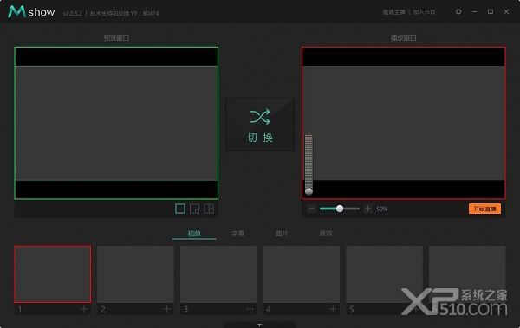This screenshot has width=520, height=328.
Task: Switch to the 字幕 tab
Action: pyautogui.click(x=237, y=234)
